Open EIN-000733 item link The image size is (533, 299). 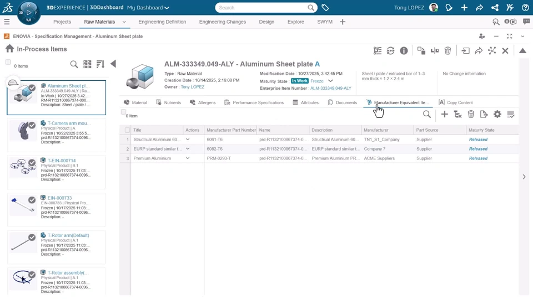point(59,198)
